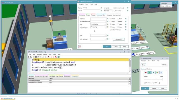Click the real time factor stepper arrows
This screenshot has width=179, height=100.
[159, 83]
